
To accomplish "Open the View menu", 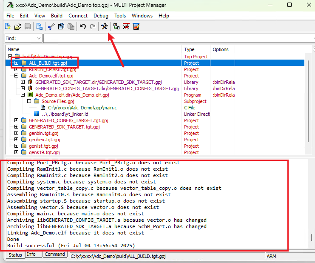I will pyautogui.click(x=40, y=16).
